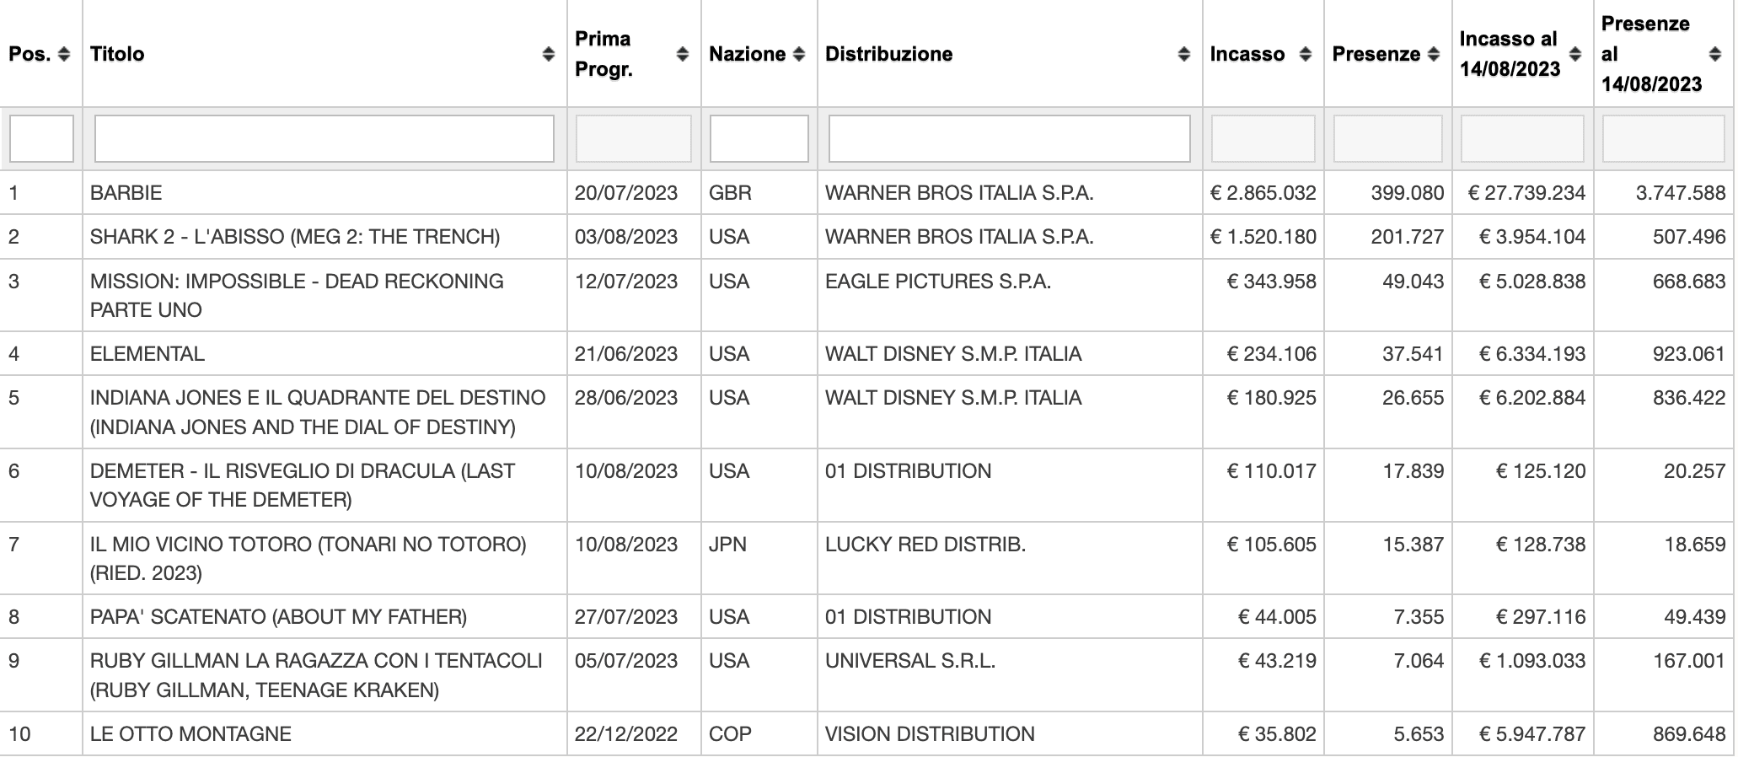Screen dimensions: 1738x757
Task: Click the € 1.520.180 incasso value
Action: (x=1263, y=237)
